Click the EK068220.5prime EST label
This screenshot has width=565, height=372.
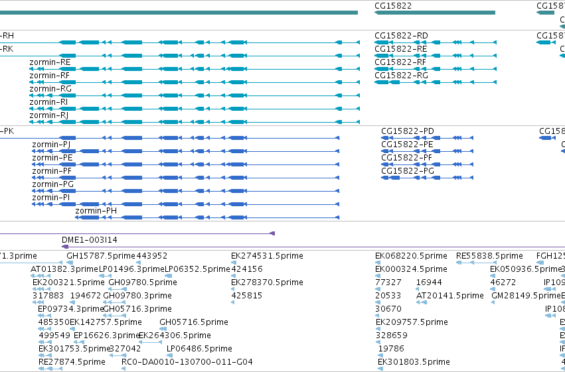411,256
